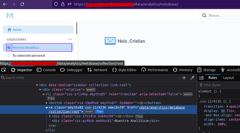This screenshot has width=240, height=133.
Task: Expand Tu colección personal tree chevron
Action: [x=5, y=55]
